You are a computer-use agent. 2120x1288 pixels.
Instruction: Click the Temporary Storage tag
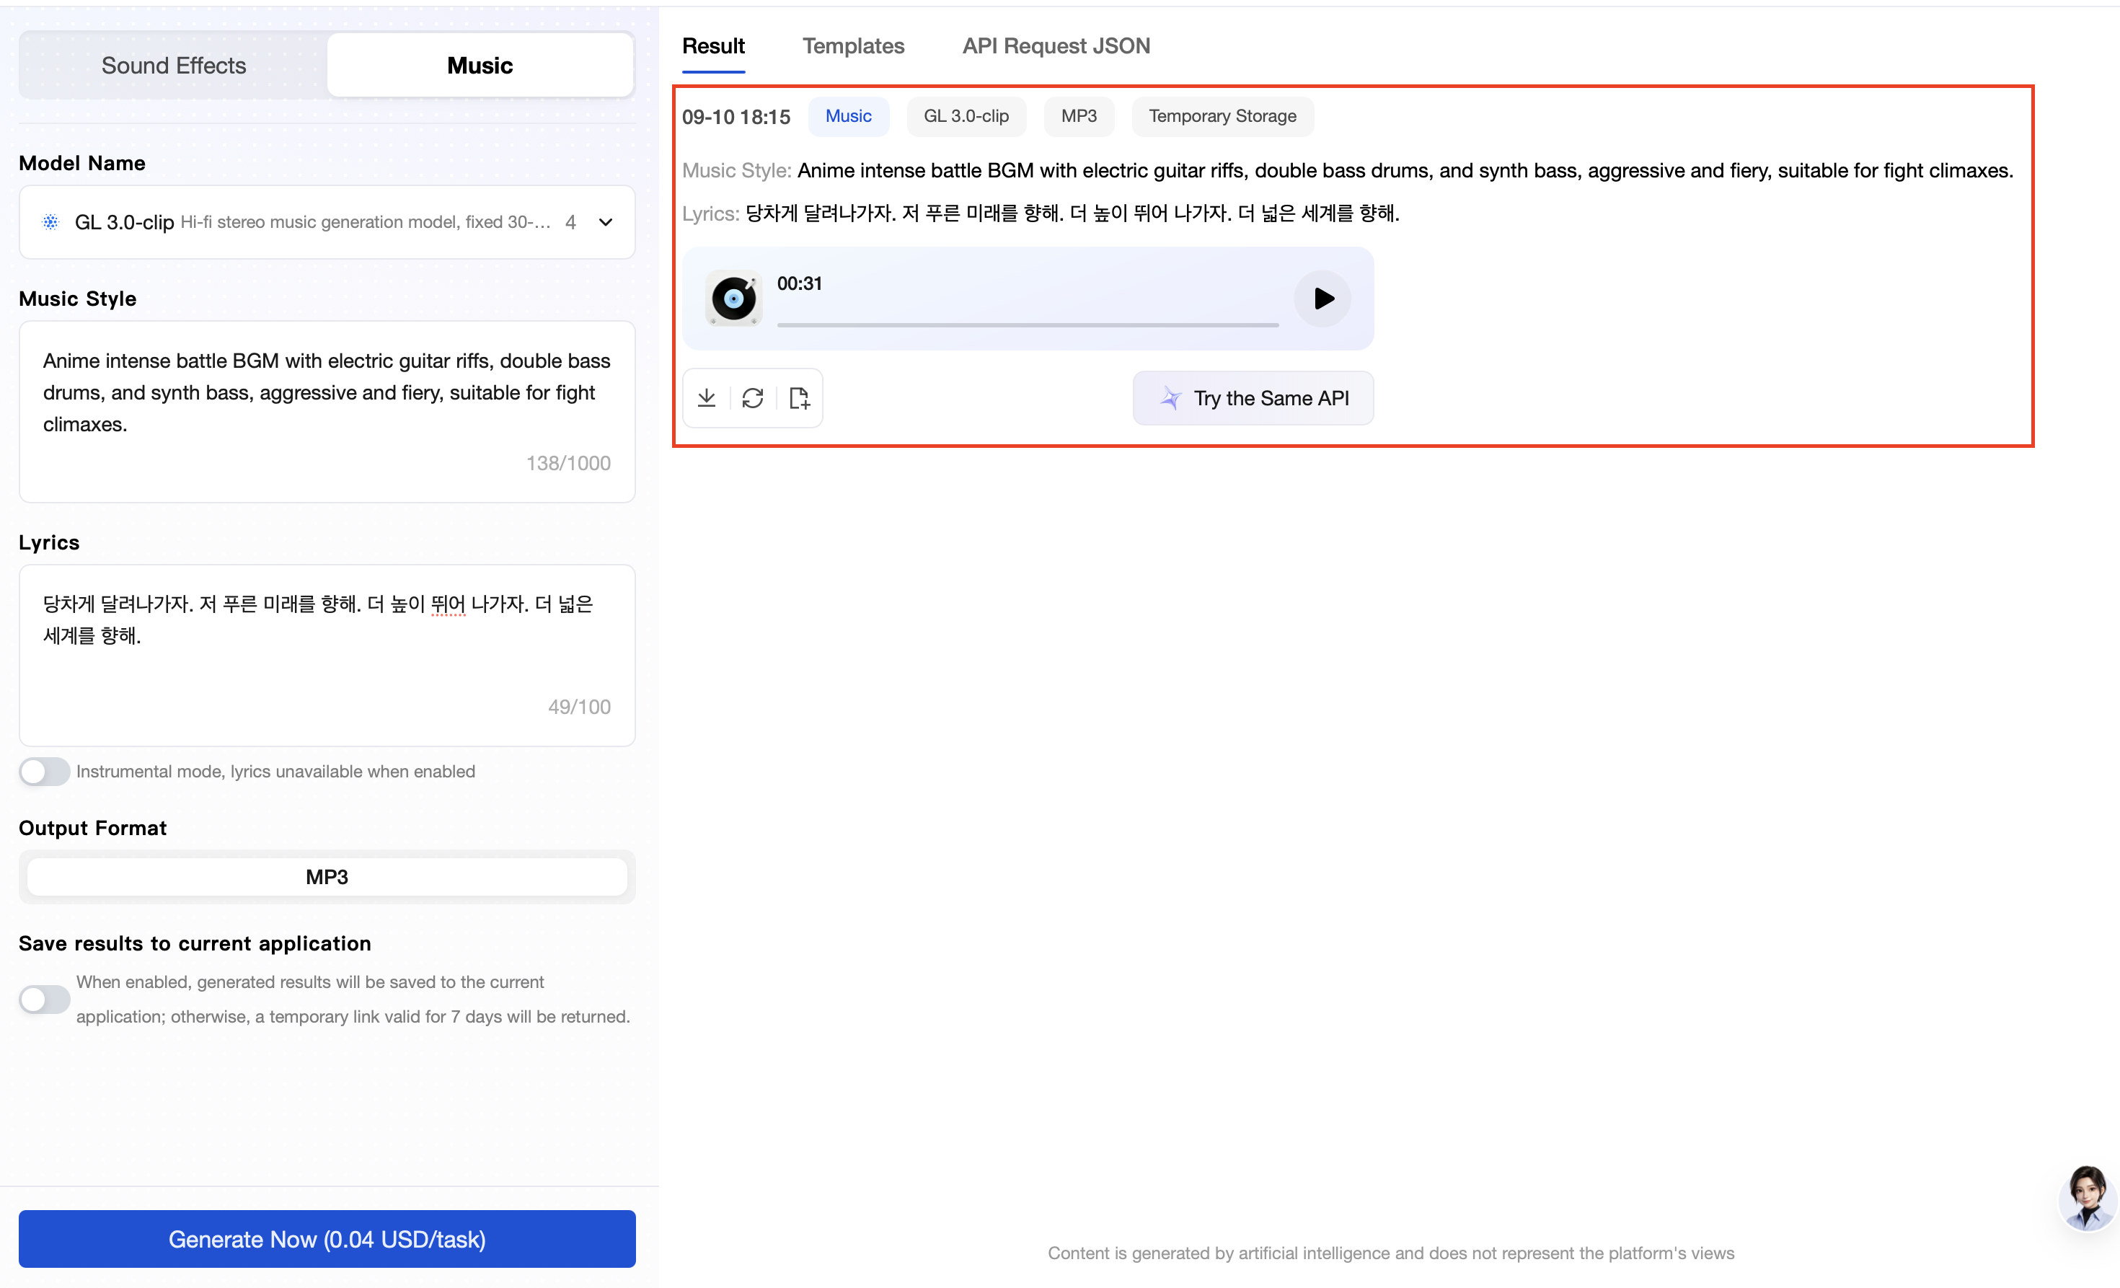pos(1223,116)
